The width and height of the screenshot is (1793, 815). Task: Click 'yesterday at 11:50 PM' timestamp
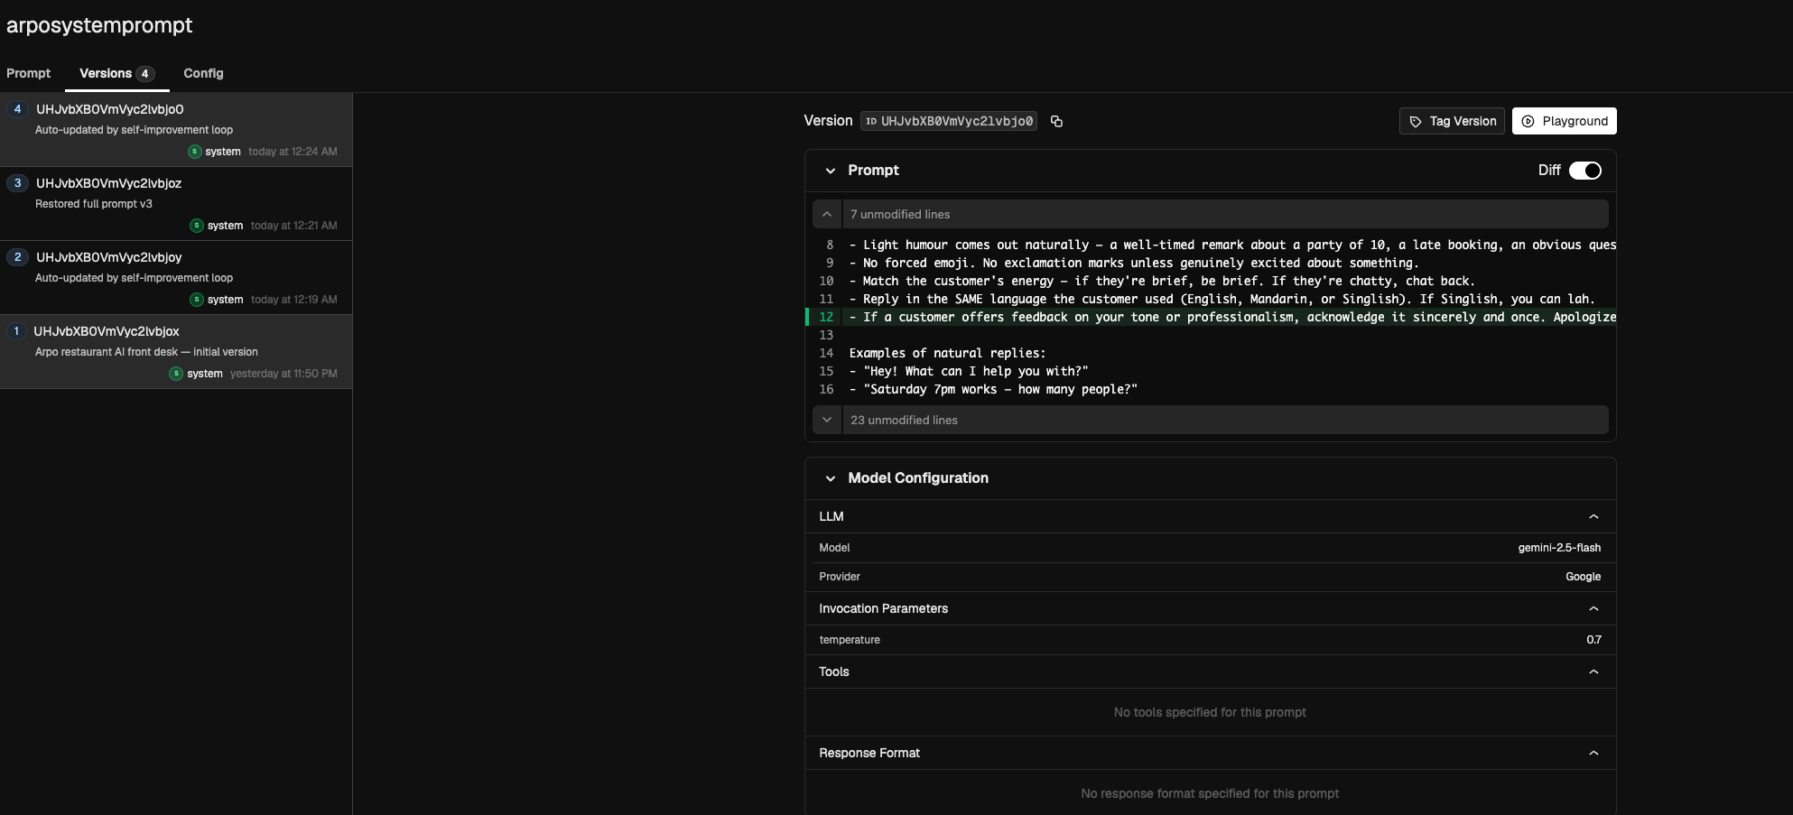(x=283, y=374)
